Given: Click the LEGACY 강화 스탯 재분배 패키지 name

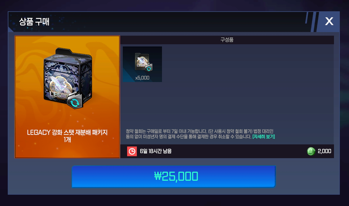Looking at the screenshot, I should 67,133.
